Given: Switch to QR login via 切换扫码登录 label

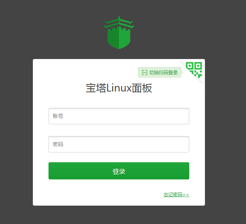Looking at the screenshot, I should (163, 72).
